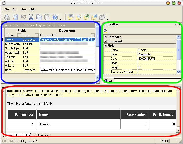
Task: Click the blue info icon beside All
Action: coord(106,81)
